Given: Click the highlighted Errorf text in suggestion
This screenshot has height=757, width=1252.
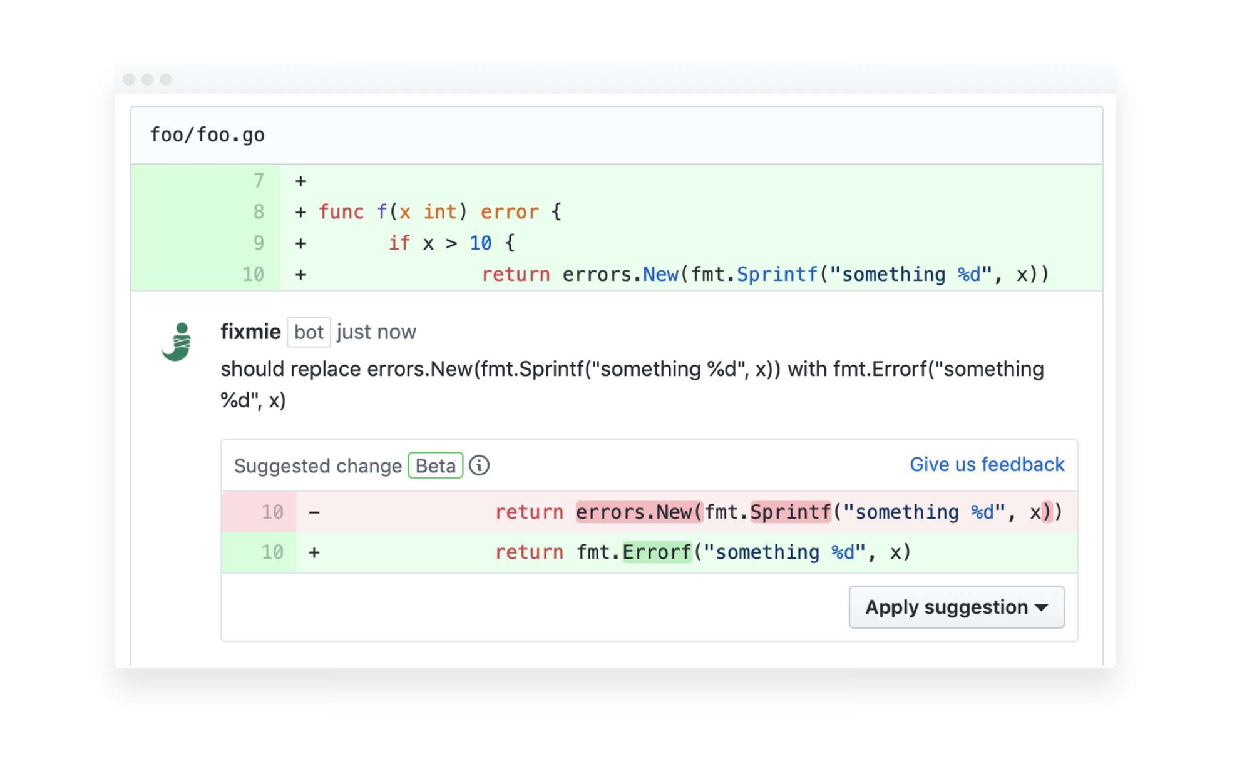Looking at the screenshot, I should tap(657, 552).
